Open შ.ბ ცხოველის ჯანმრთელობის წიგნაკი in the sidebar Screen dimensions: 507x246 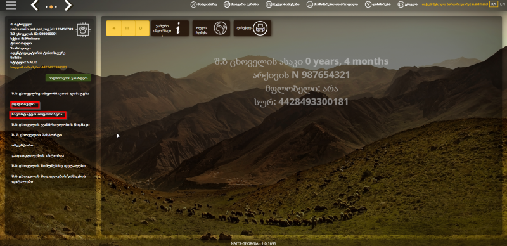point(50,125)
